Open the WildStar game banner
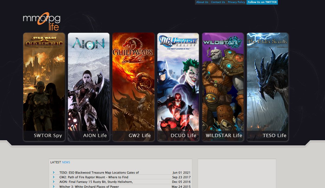Image resolution: width=325 pixels, height=188 pixels. pyautogui.click(x=223, y=87)
